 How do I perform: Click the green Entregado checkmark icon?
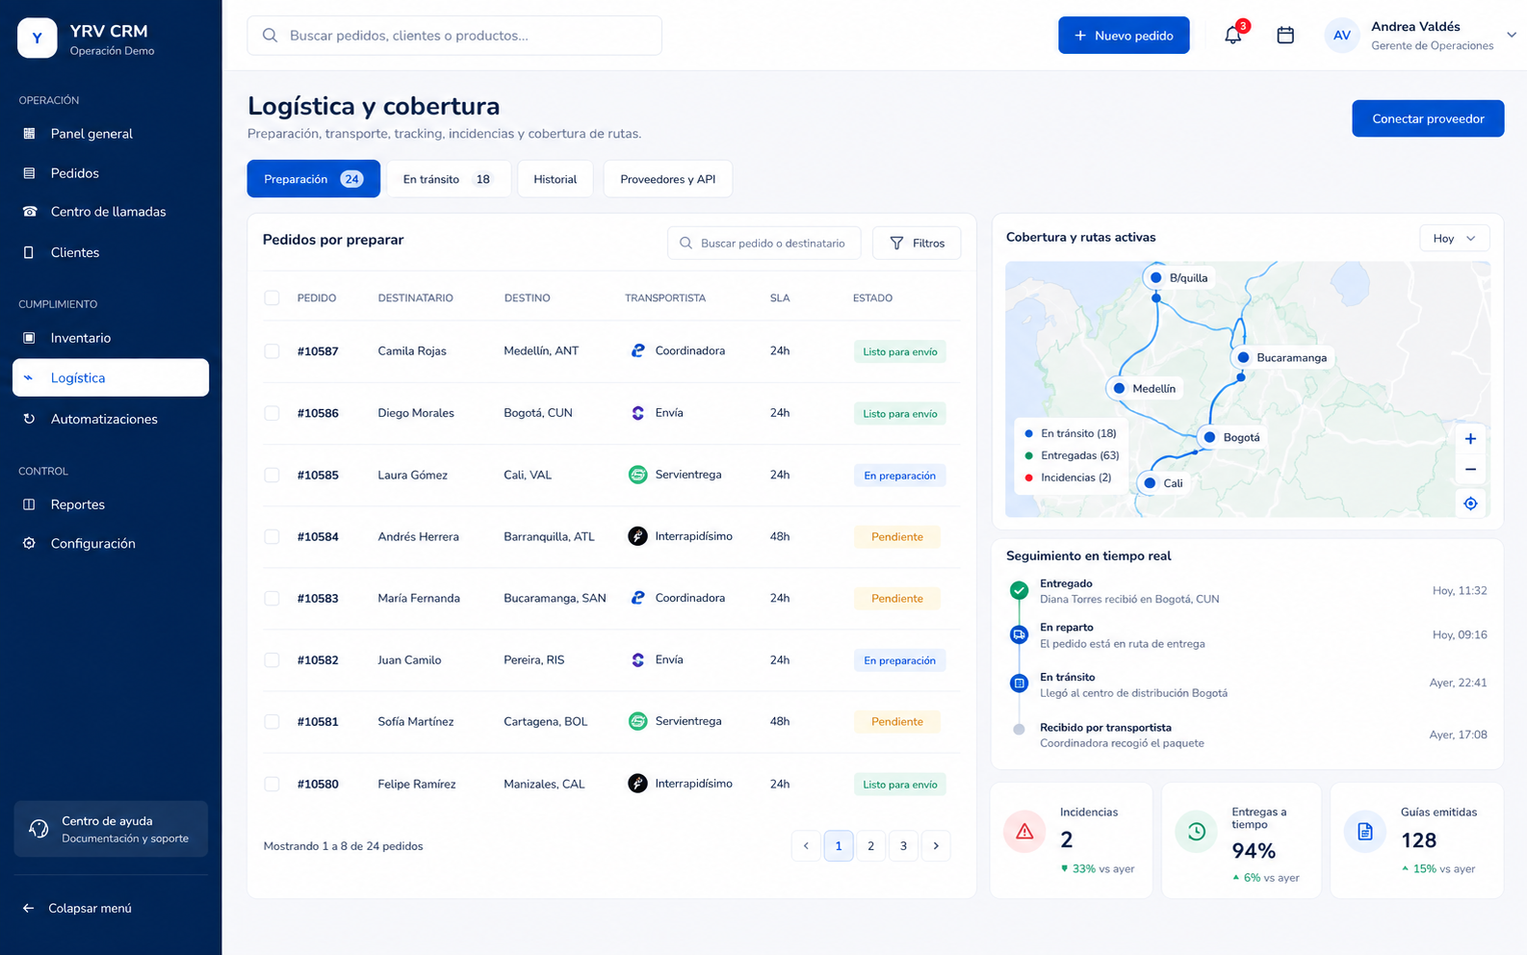click(1019, 590)
